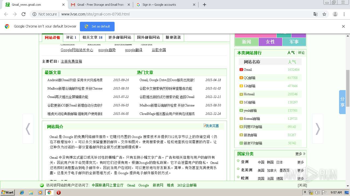
Task: Click the 新闻 green category tile
Action: click(246, 42)
